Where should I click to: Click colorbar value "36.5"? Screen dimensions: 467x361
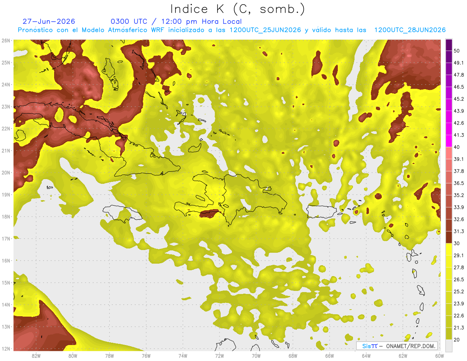coord(459,183)
